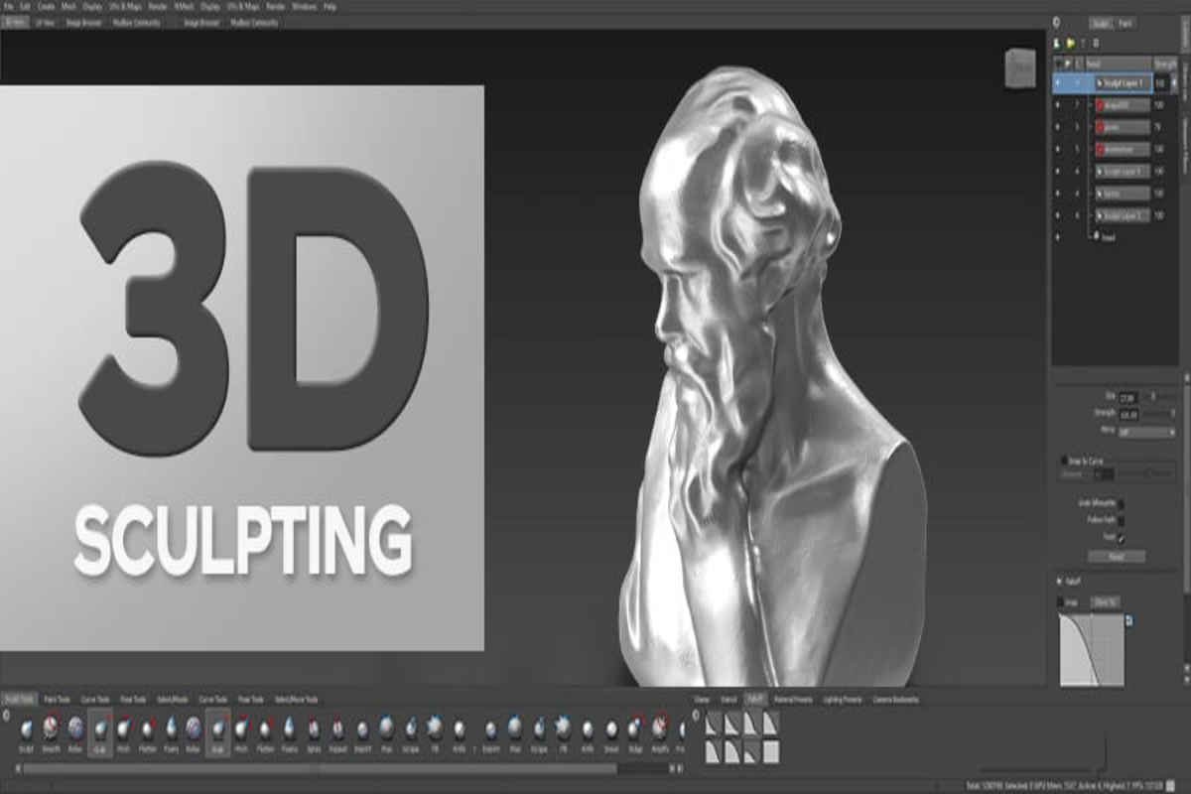Enable the Snap to Curve checkbox
The image size is (1191, 794).
click(1064, 461)
